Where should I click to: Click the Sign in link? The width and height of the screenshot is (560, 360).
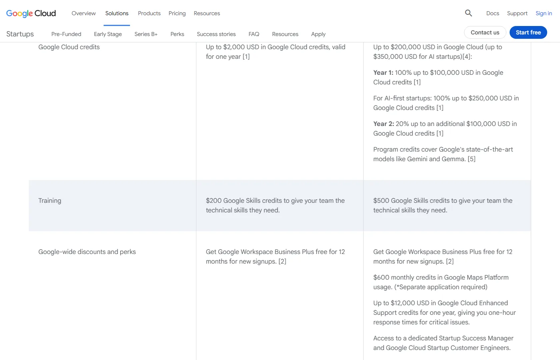tap(544, 13)
